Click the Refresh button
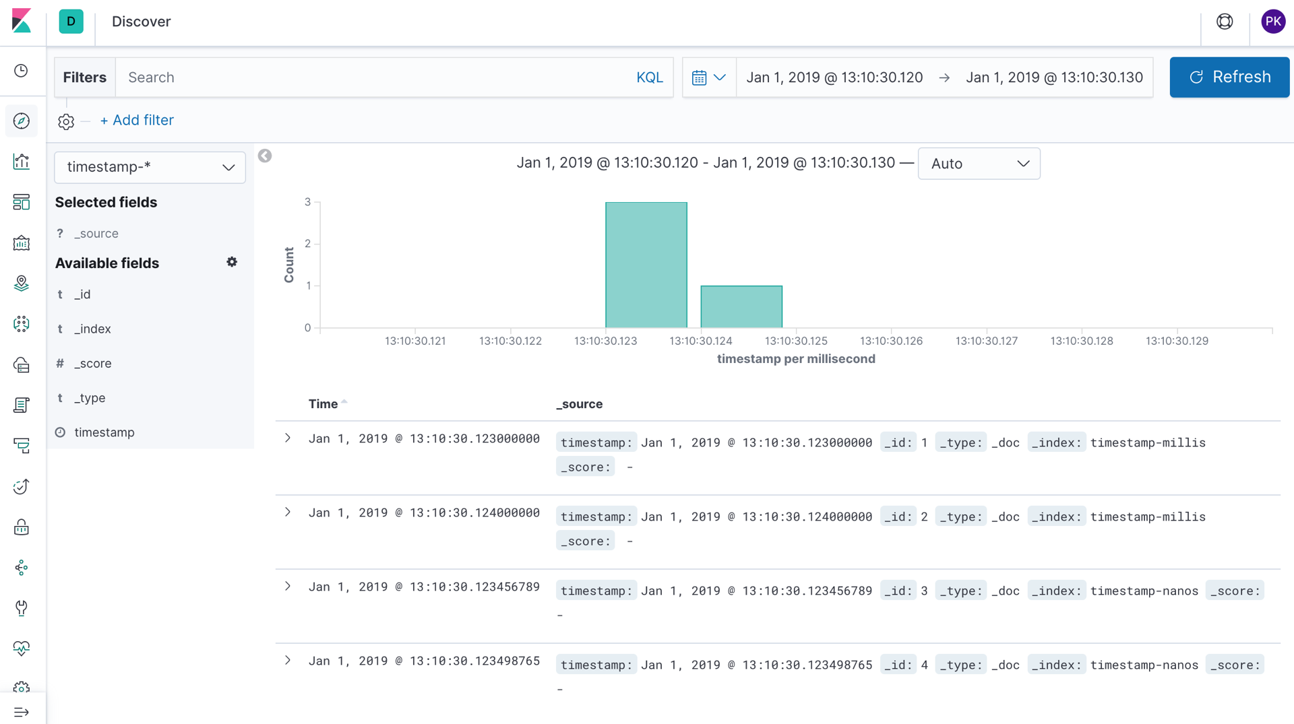The image size is (1294, 724). click(1229, 77)
